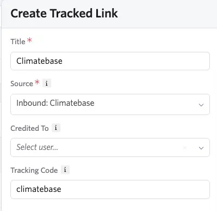217x211 pixels.
Task: Expand Source dropdown using its chevron arrow
Action: click(x=201, y=105)
